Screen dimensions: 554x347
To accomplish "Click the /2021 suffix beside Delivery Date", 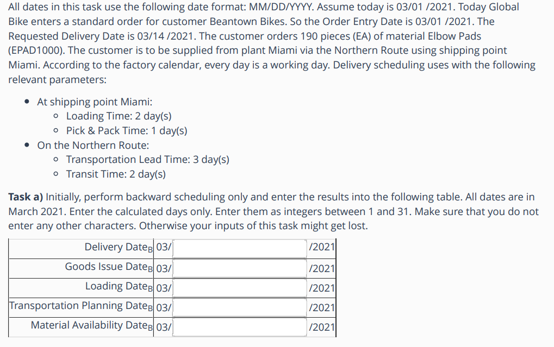I will 322,248.
